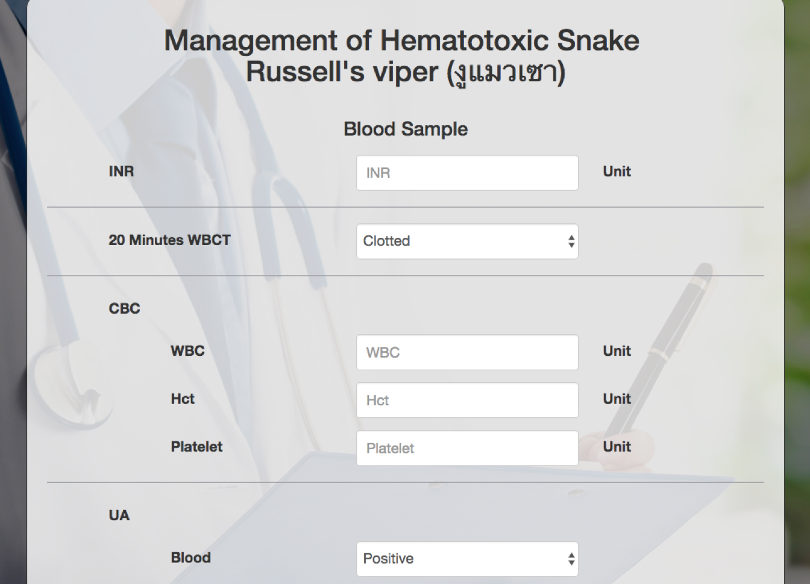Click the CBC section label
This screenshot has width=810, height=584.
click(124, 308)
